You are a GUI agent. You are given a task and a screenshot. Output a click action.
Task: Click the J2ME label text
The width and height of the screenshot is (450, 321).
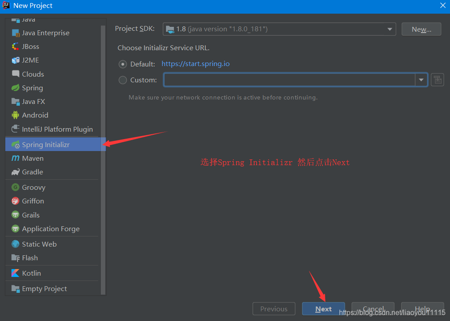[30, 60]
